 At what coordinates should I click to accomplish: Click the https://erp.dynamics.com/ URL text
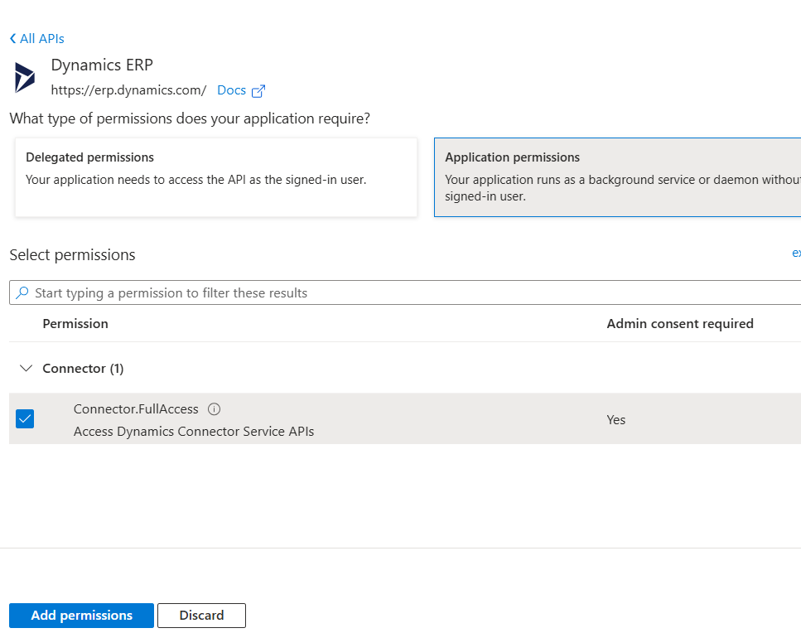(128, 90)
